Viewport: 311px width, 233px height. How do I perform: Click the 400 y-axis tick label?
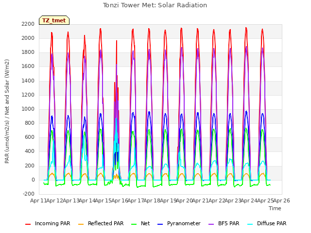30,151
